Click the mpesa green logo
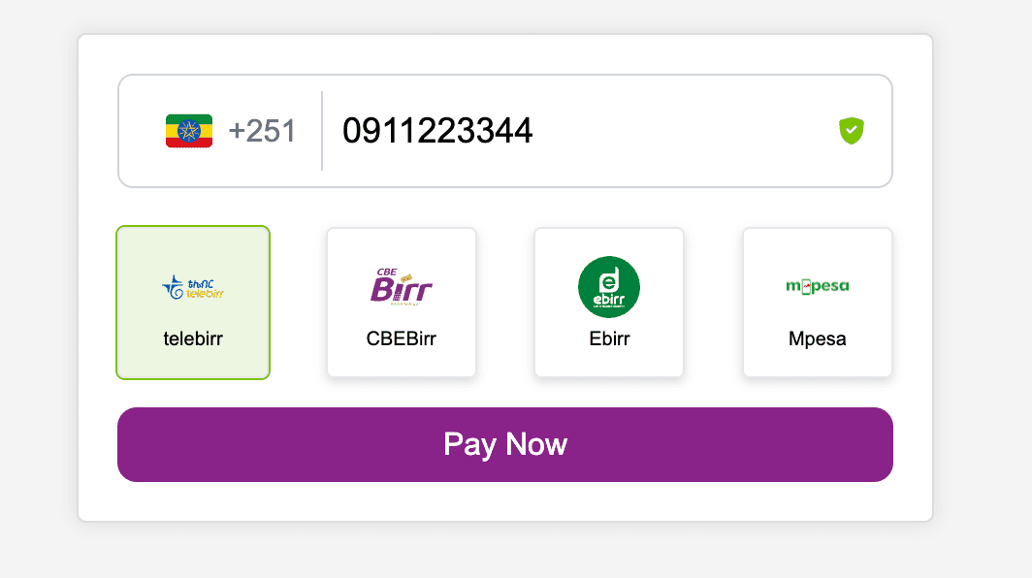 pyautogui.click(x=818, y=286)
